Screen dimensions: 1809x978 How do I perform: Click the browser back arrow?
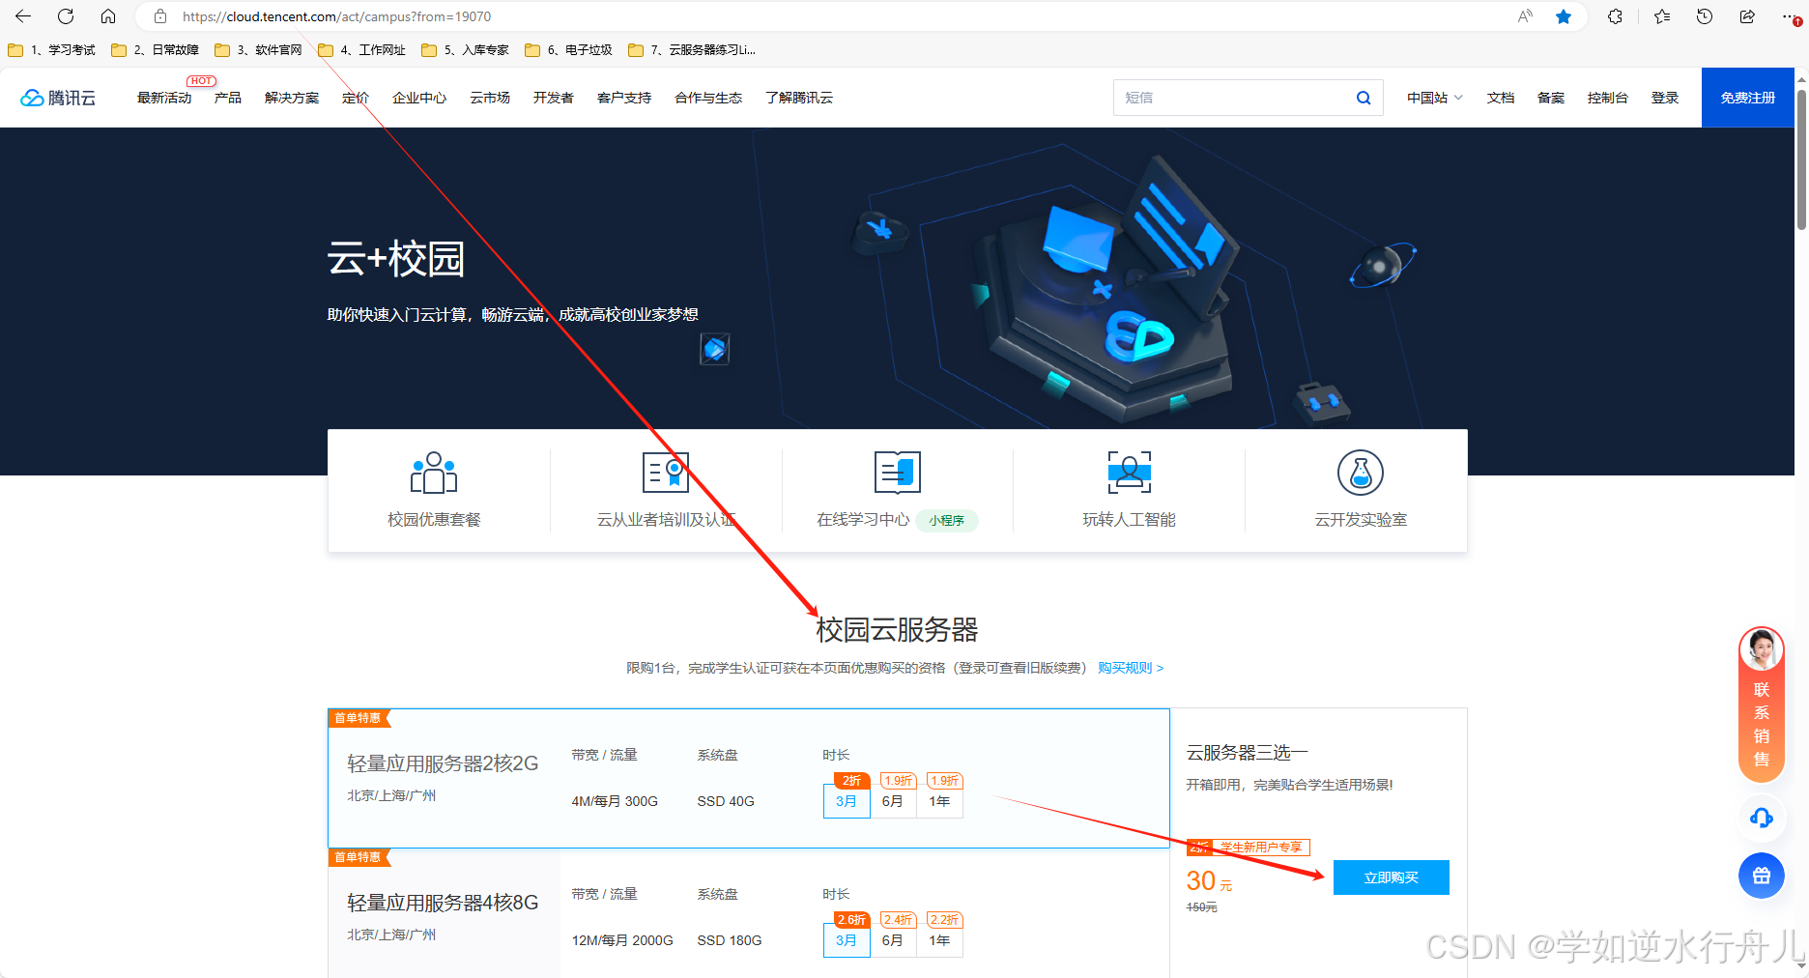[x=23, y=16]
